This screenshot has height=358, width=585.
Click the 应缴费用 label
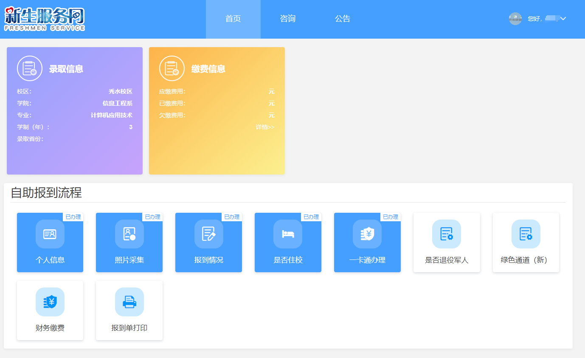172,91
